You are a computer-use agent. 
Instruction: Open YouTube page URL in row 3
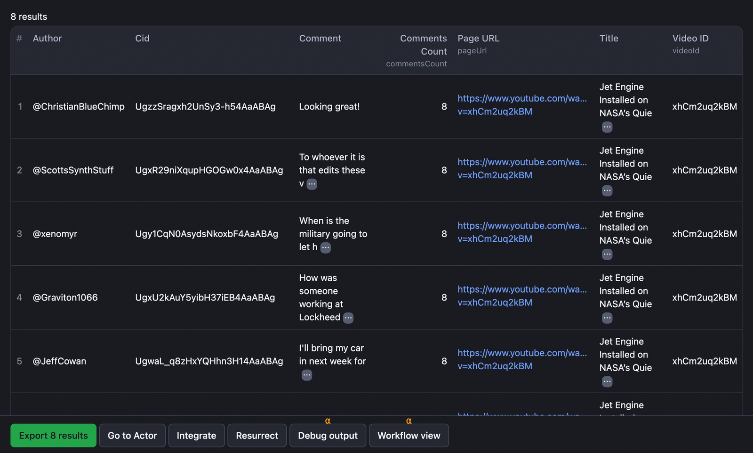point(521,232)
